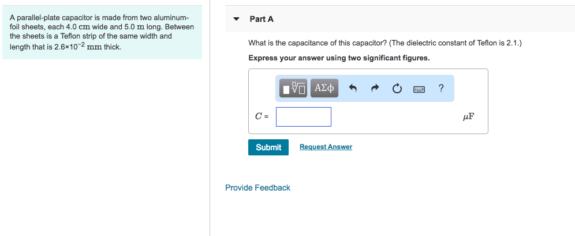Reset the answer with the circular arrow
This screenshot has width=575, height=236.
coord(397,89)
